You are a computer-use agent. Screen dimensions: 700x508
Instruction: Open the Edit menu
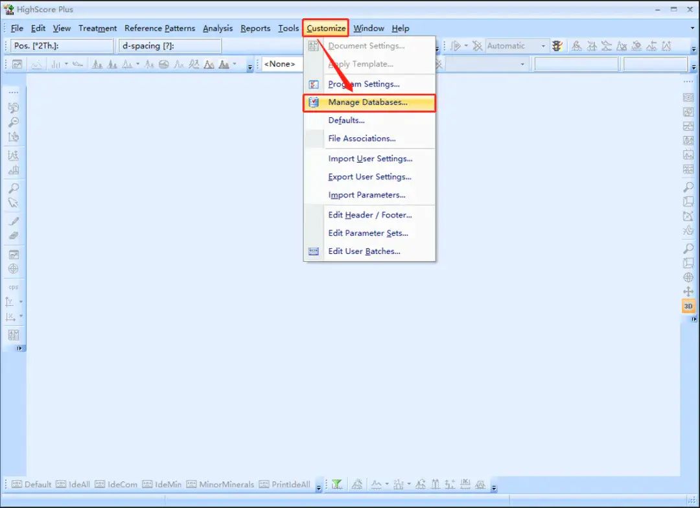point(38,28)
